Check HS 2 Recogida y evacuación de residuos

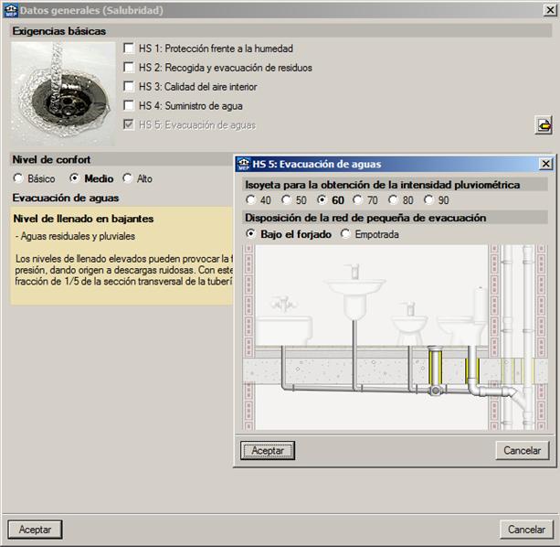(130, 67)
